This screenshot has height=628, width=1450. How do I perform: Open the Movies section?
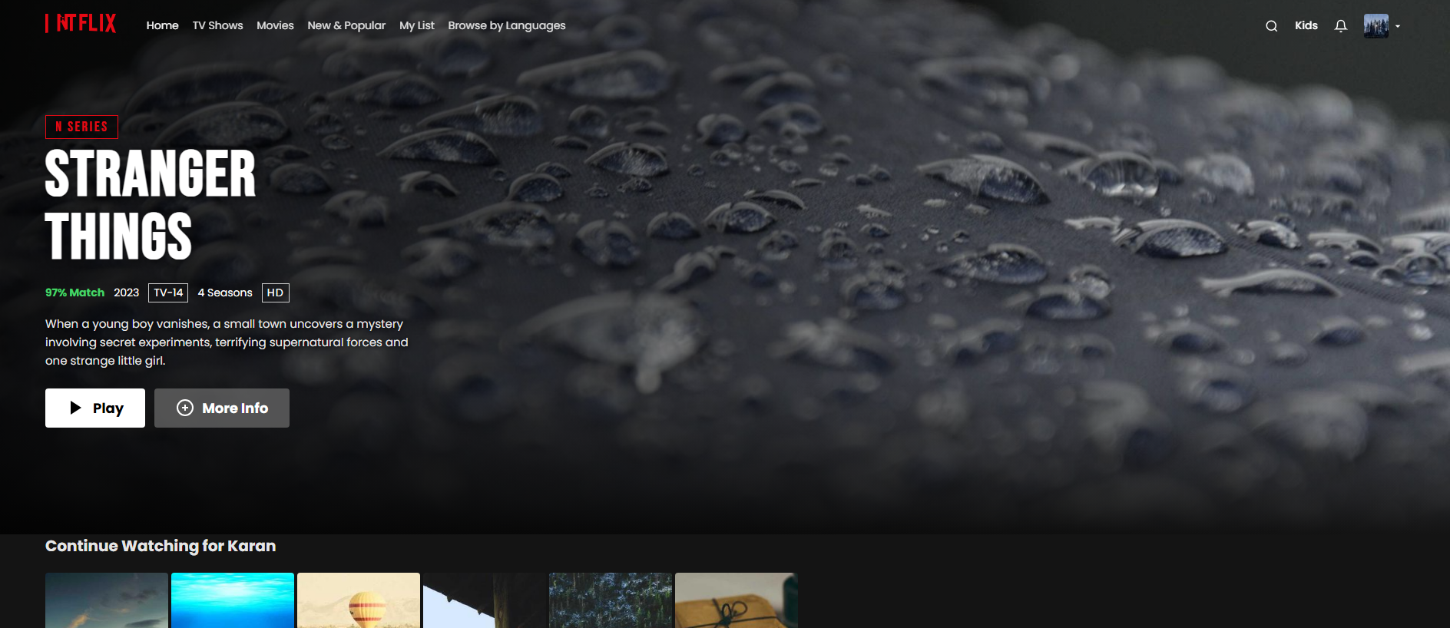pyautogui.click(x=276, y=25)
